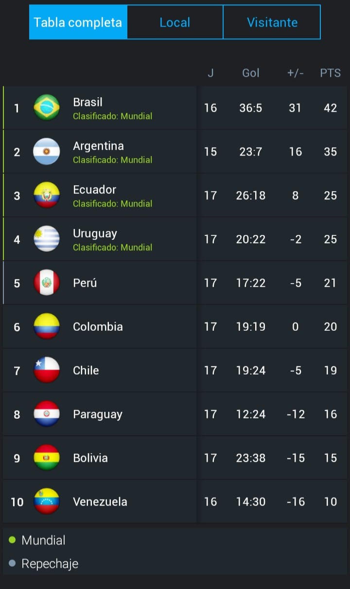This screenshot has width=350, height=589.
Task: Open the Brasil team name link
Action: (x=87, y=102)
